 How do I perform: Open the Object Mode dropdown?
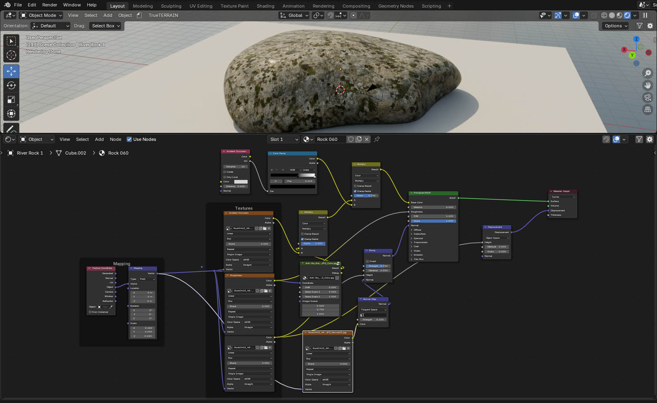[41, 15]
